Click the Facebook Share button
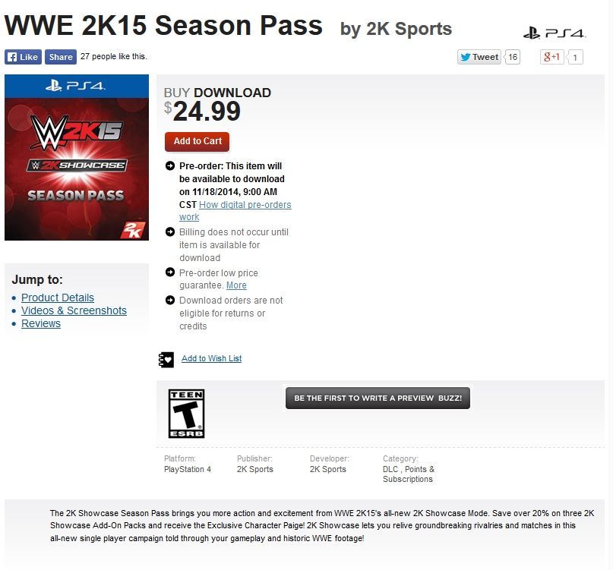 point(61,57)
